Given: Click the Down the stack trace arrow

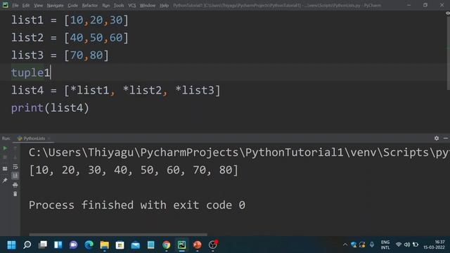Looking at the screenshot, I should 15,157.
